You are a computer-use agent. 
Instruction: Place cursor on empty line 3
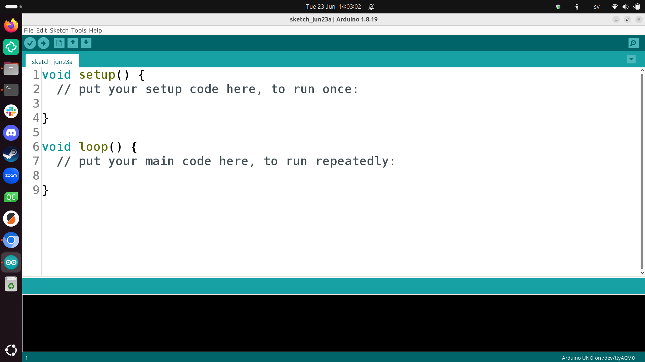341,104
